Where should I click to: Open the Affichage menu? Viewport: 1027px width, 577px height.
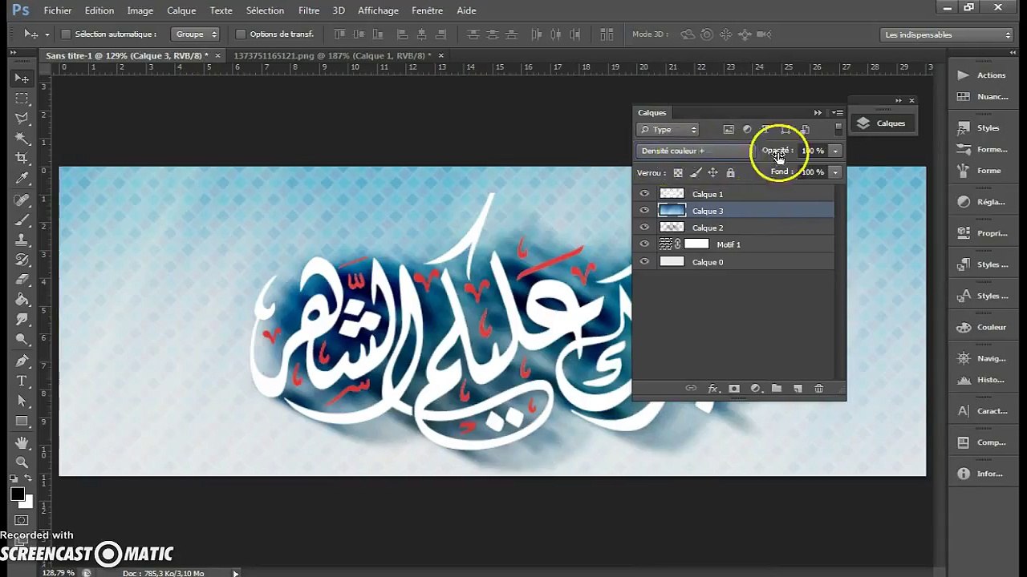[x=378, y=10]
